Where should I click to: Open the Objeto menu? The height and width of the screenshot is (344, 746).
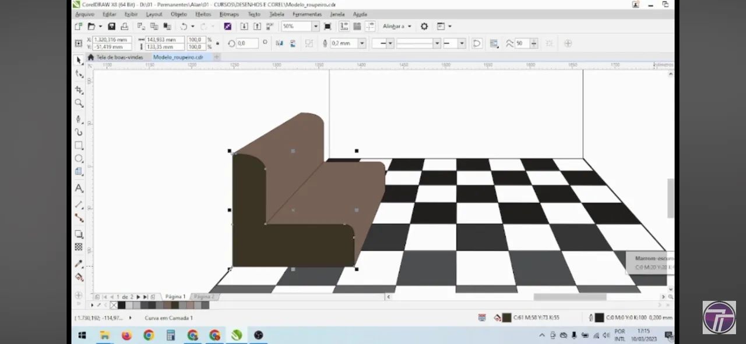(178, 14)
